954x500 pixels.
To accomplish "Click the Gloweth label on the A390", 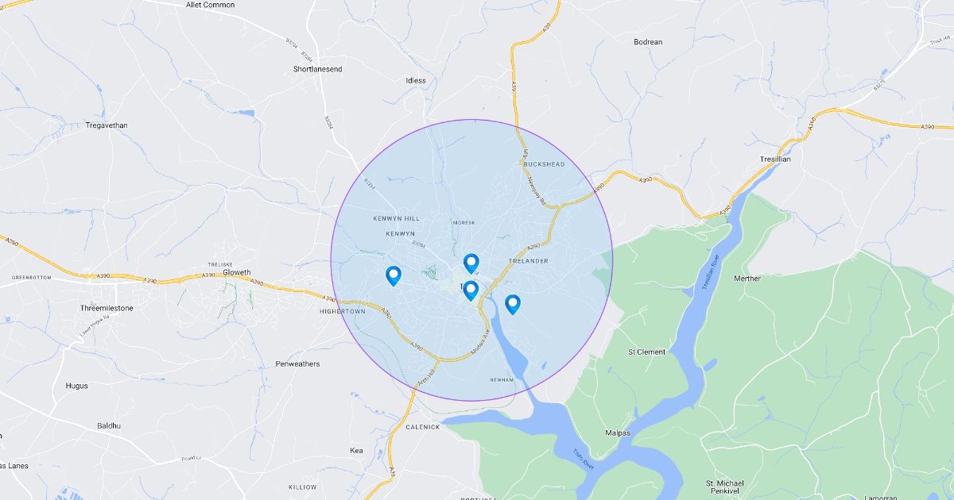I will tap(237, 271).
